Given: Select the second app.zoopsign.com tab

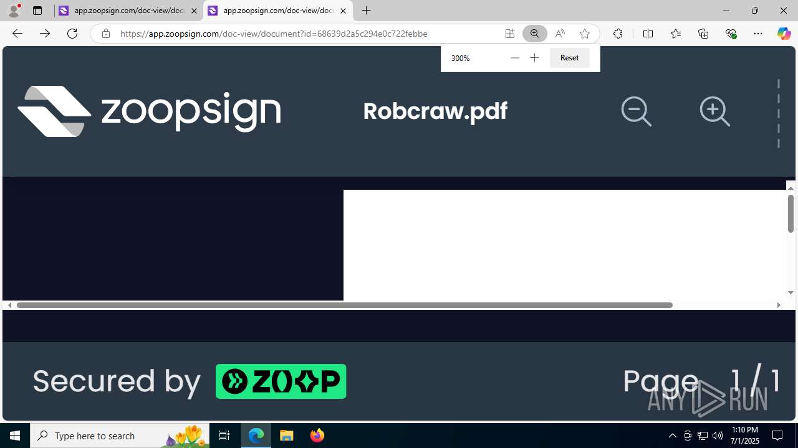Looking at the screenshot, I should coord(277,11).
